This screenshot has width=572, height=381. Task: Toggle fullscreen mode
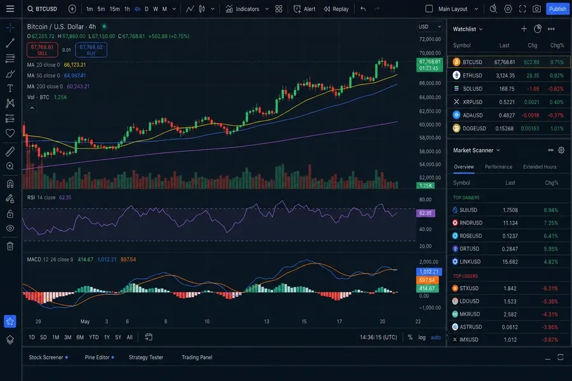click(522, 9)
